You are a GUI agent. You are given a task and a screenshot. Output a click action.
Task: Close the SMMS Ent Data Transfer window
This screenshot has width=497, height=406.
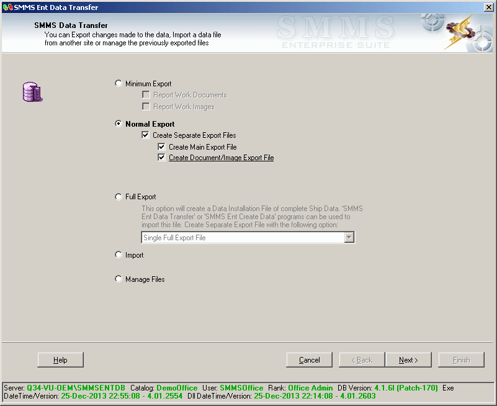coord(488,7)
